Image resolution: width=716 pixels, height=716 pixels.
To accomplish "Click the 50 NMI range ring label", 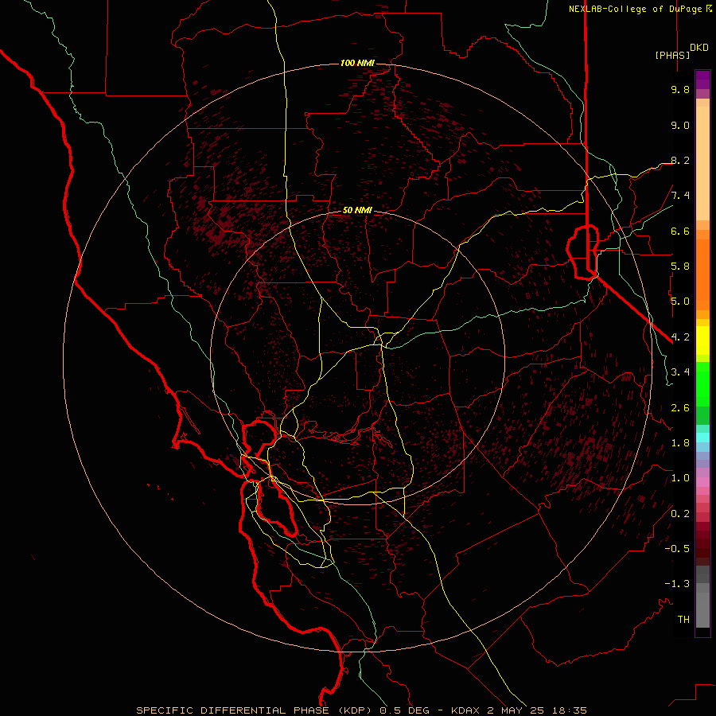I will tap(357, 211).
